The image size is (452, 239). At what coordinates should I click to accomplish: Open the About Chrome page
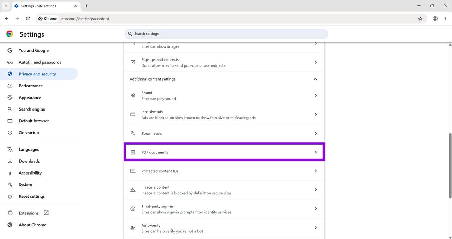tap(39, 225)
